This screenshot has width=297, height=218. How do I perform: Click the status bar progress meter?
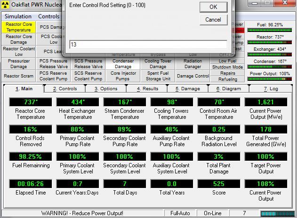(x=278, y=214)
